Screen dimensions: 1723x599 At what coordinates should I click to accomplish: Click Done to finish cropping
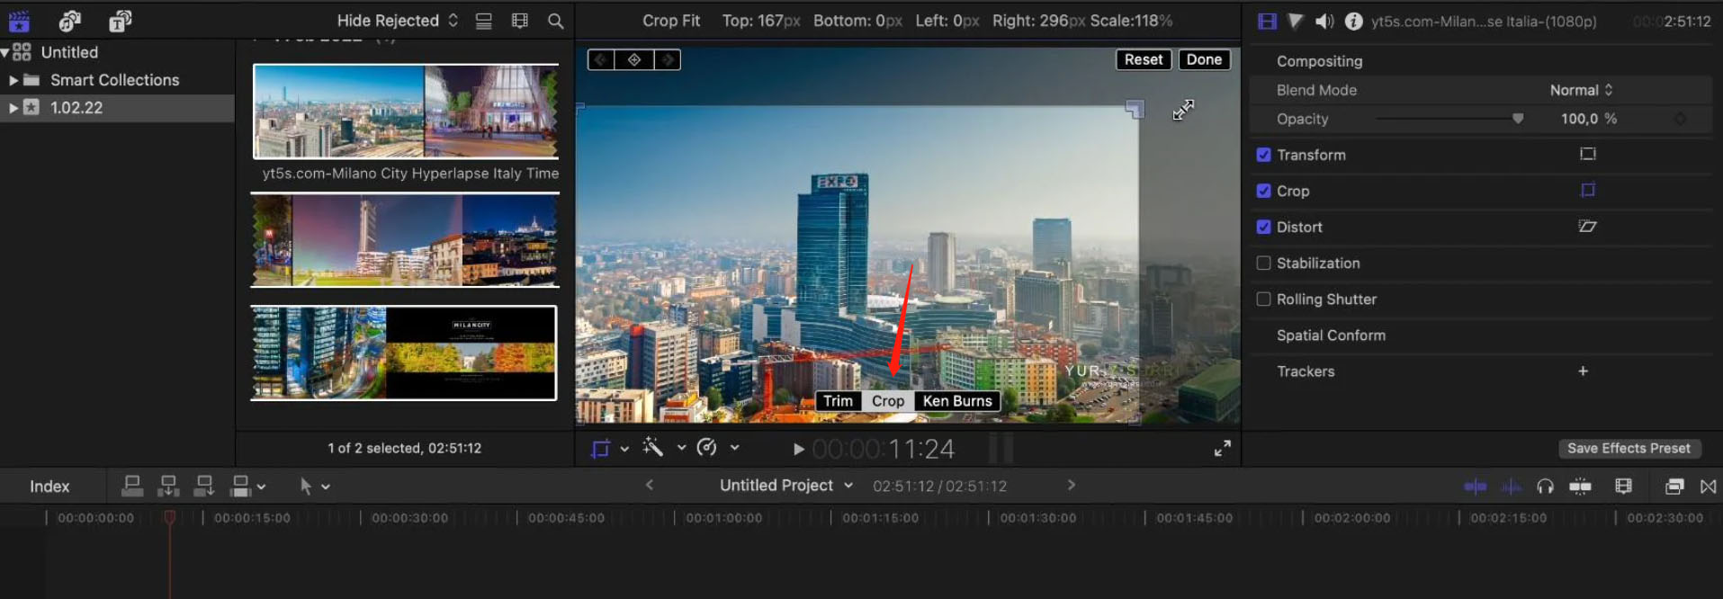coord(1204,59)
